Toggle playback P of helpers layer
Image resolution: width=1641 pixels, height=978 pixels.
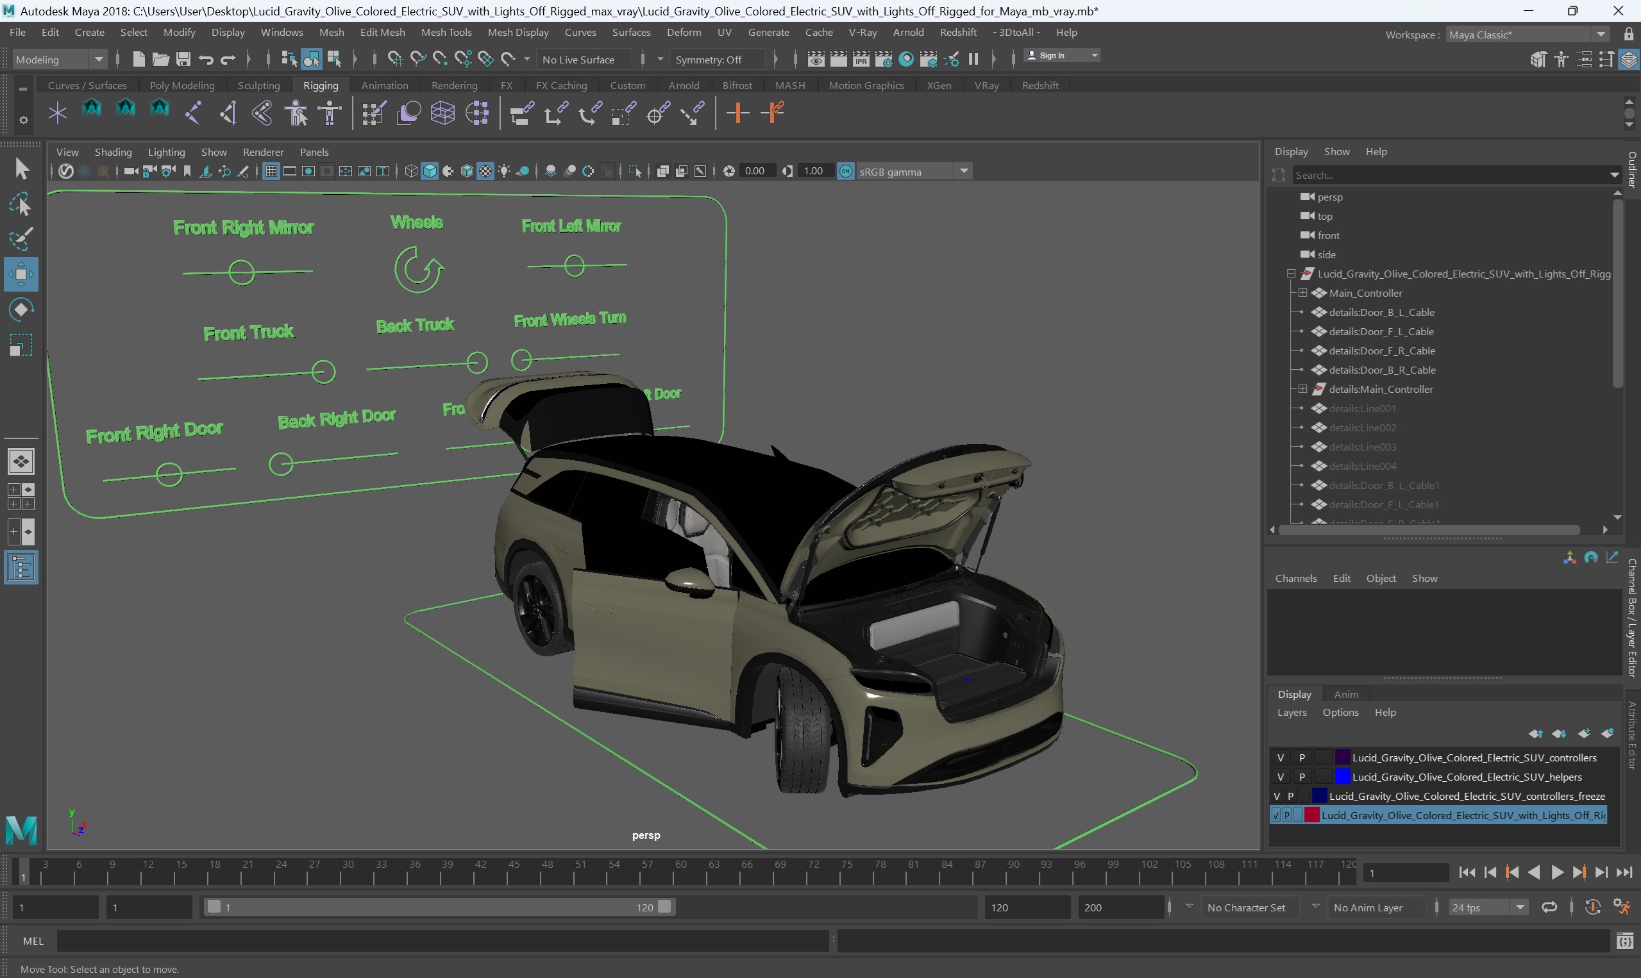tap(1302, 777)
